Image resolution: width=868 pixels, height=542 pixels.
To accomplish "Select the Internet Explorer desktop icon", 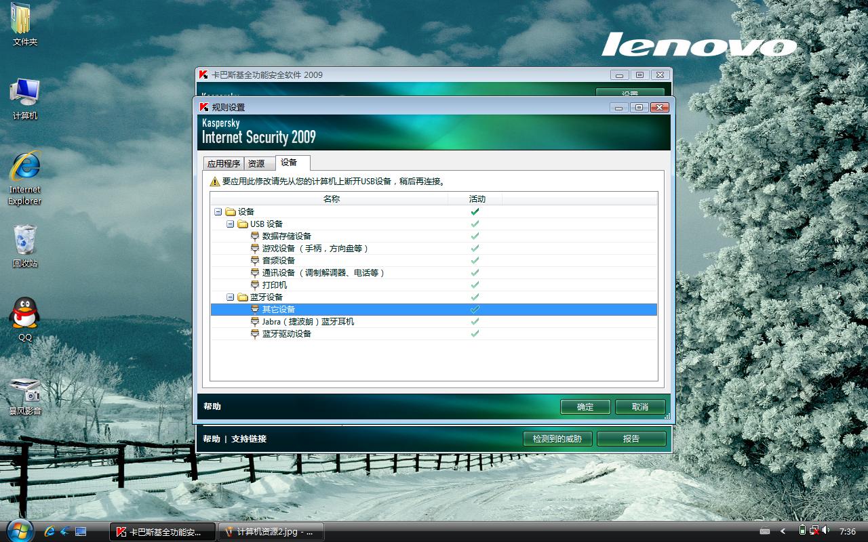I will pyautogui.click(x=25, y=178).
